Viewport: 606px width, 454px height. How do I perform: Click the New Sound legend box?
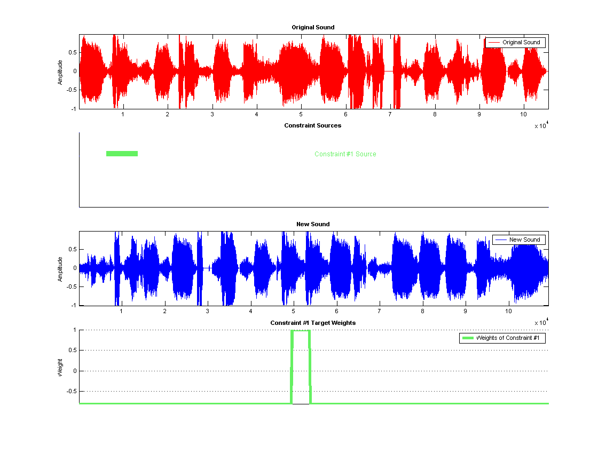point(518,240)
